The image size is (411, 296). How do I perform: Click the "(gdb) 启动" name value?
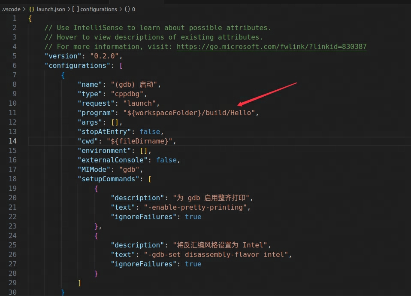(x=134, y=85)
